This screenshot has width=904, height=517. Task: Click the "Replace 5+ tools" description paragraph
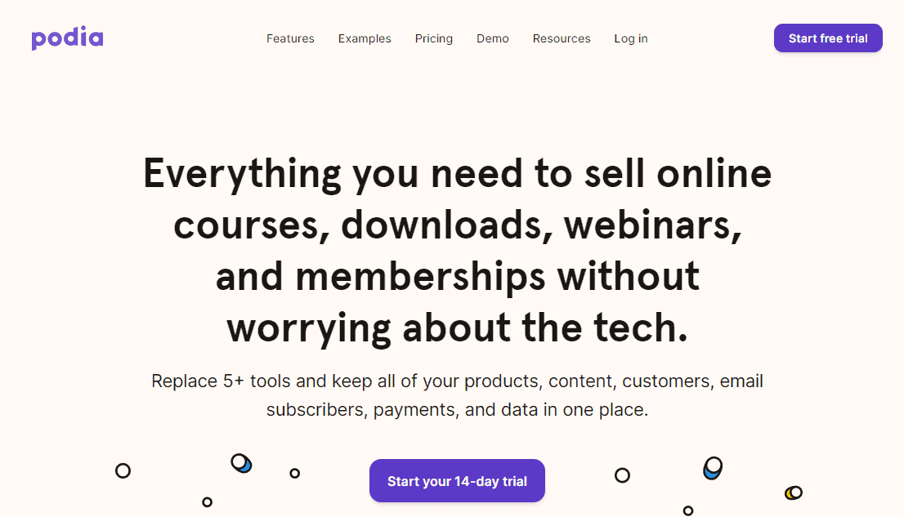pos(457,395)
